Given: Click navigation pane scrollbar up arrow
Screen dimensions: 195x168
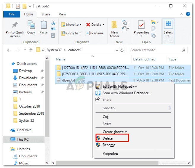Looking at the screenshot, I should click(47, 58).
